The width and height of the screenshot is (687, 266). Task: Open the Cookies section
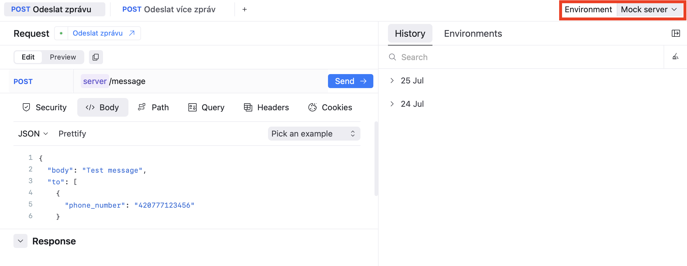[330, 107]
